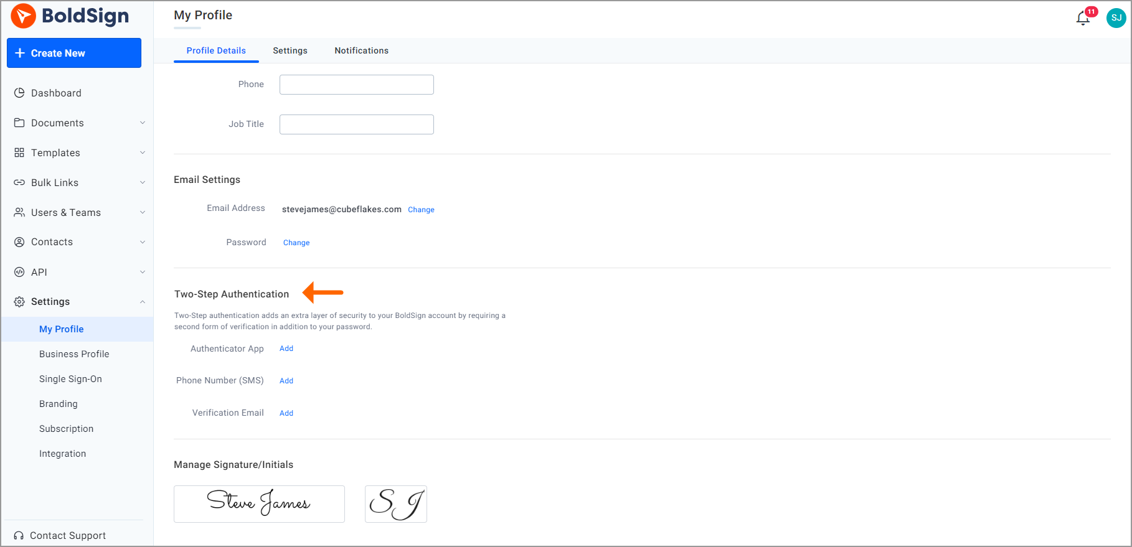Click the Documents folder icon
Image resolution: width=1132 pixels, height=547 pixels.
coord(19,123)
